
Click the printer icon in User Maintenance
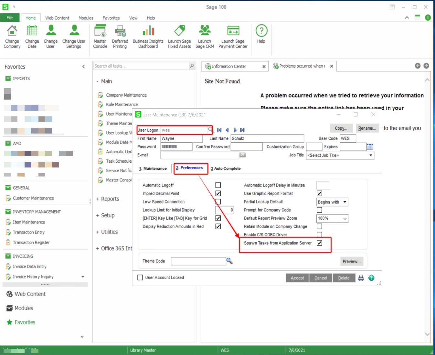361,278
